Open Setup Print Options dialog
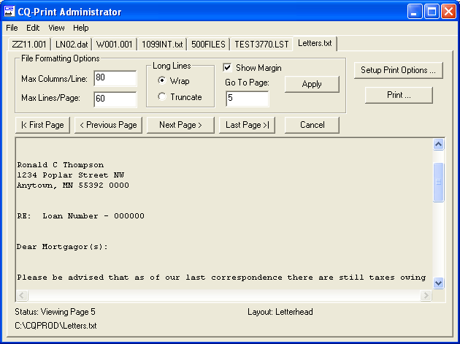This screenshot has height=344, width=460. coord(398,70)
